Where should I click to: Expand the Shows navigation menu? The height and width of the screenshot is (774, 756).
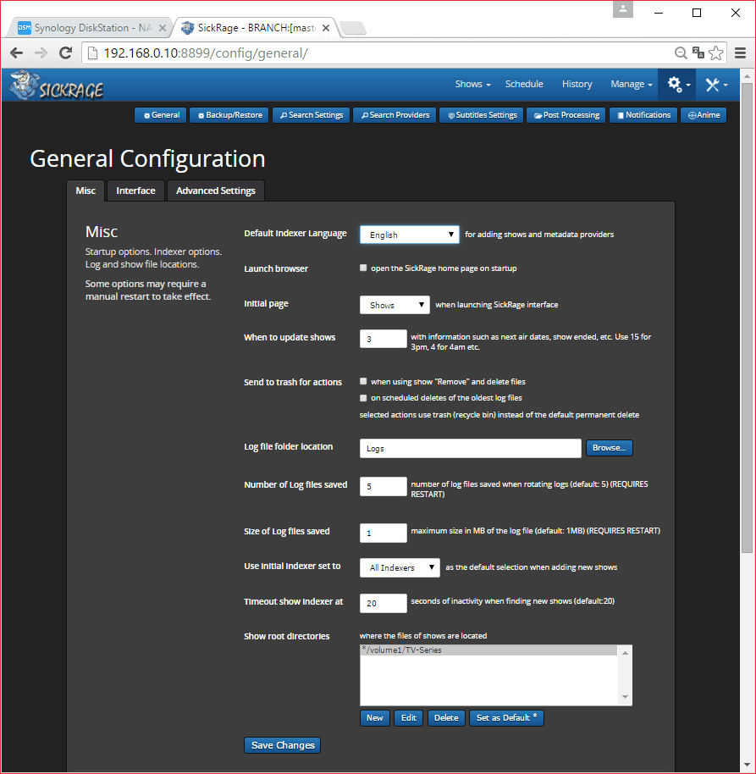[472, 85]
